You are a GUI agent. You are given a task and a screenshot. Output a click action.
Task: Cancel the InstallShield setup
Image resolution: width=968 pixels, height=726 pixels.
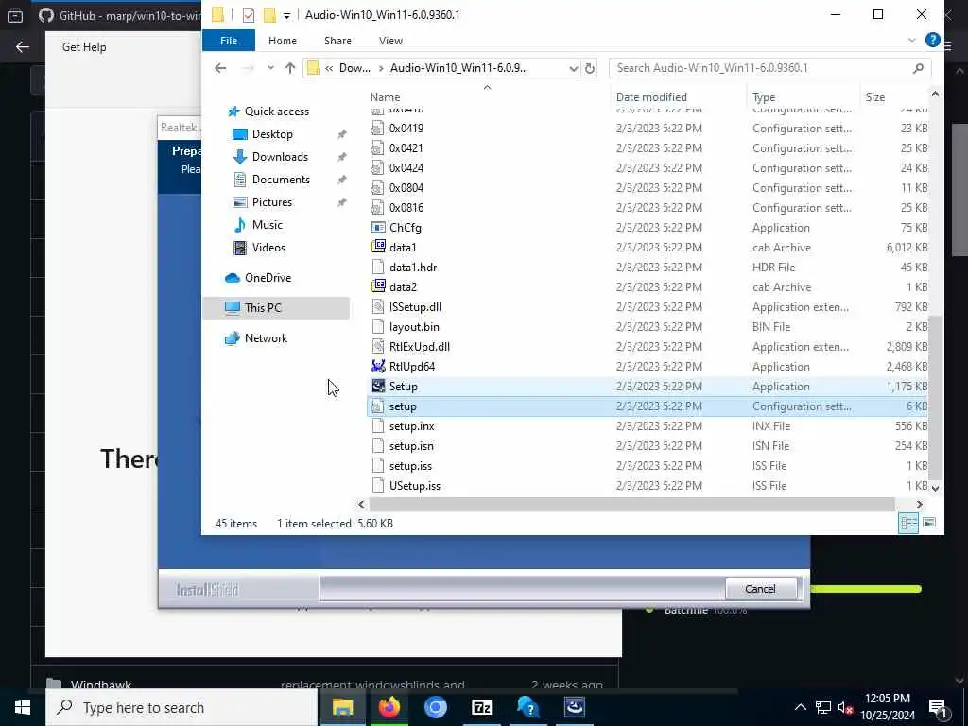point(760,589)
